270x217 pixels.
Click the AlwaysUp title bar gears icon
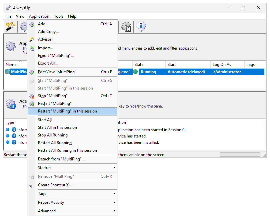(8, 8)
